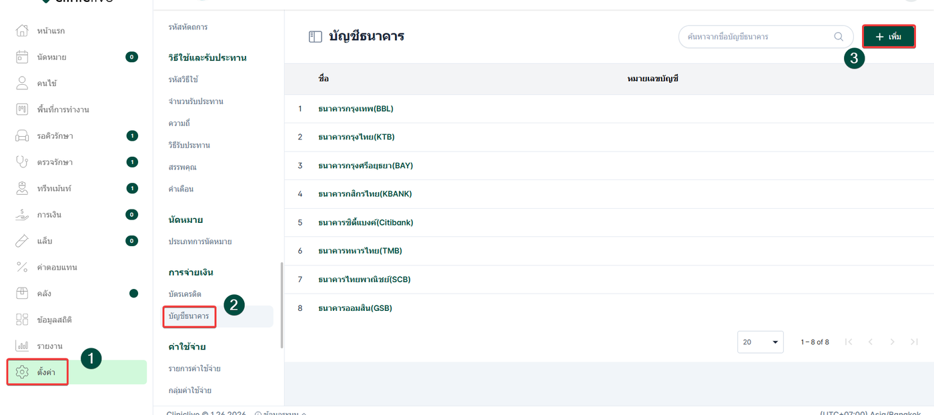Select the ค่าตอบแทน percent icon
The width and height of the screenshot is (934, 415).
pos(22,267)
